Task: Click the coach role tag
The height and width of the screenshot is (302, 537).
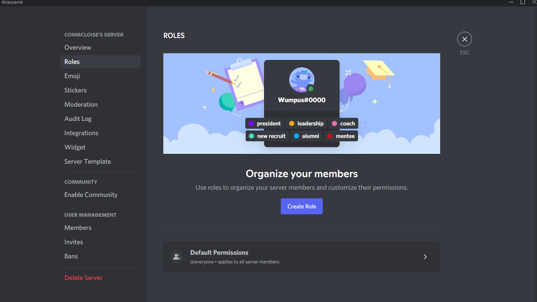Action: point(343,123)
